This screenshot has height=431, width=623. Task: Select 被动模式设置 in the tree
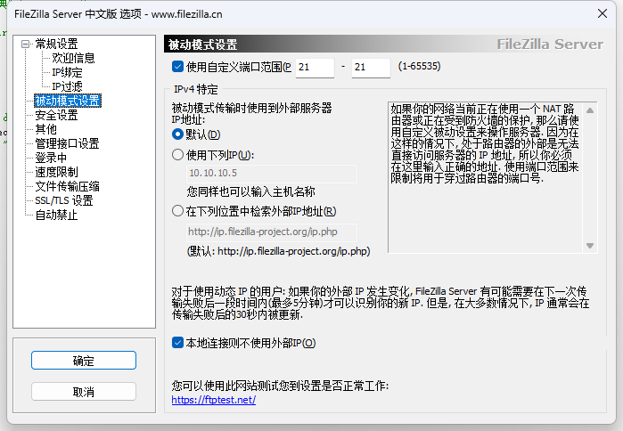click(x=68, y=101)
